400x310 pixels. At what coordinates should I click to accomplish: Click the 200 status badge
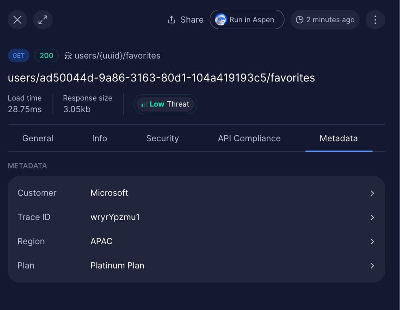click(x=46, y=56)
